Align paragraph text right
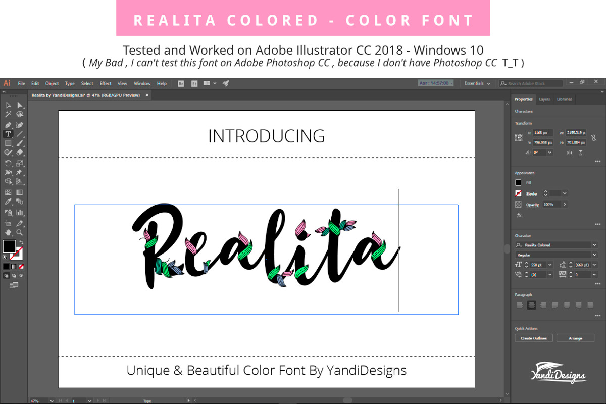Screen dimensions: 606x404 pos(543,305)
